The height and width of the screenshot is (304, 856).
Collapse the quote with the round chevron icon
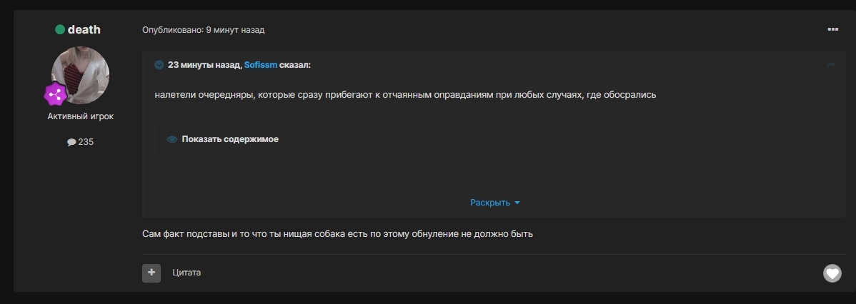coord(159,65)
